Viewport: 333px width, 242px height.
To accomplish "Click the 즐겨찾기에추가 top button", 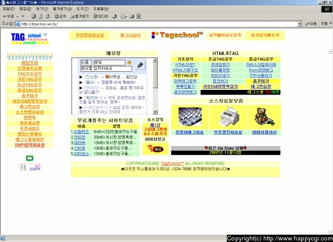I will coord(265,35).
